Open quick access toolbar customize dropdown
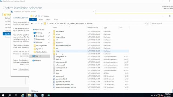This screenshot has width=173, height=97. click(x=41, y=16)
